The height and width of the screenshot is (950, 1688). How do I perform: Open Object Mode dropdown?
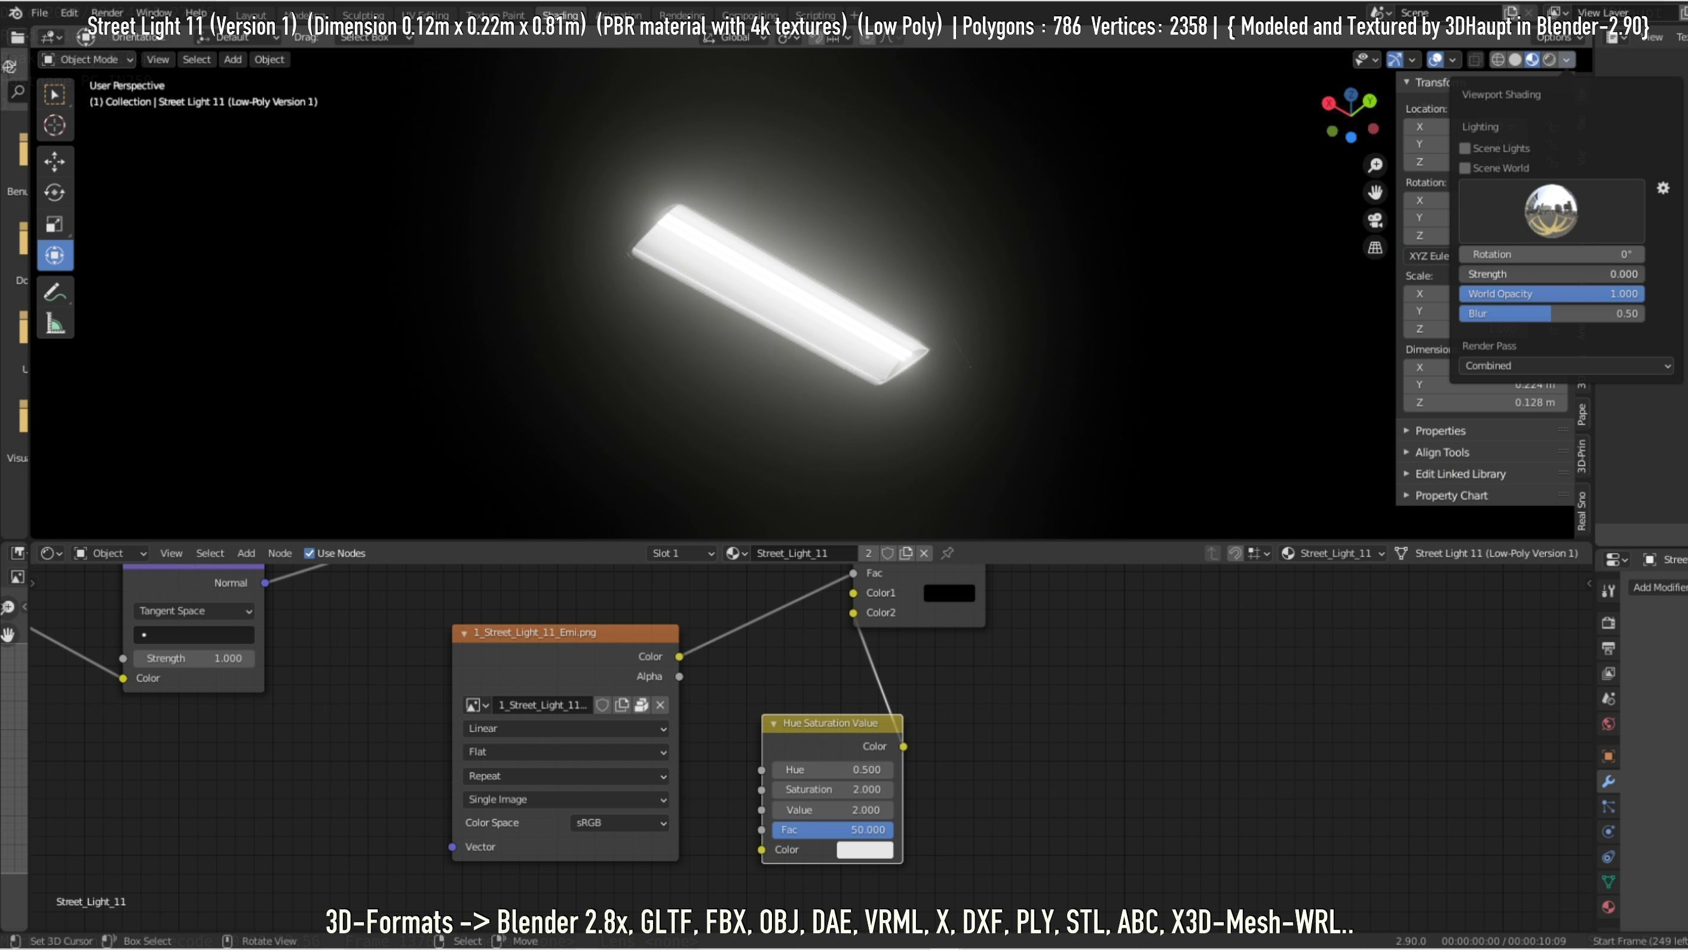87,60
